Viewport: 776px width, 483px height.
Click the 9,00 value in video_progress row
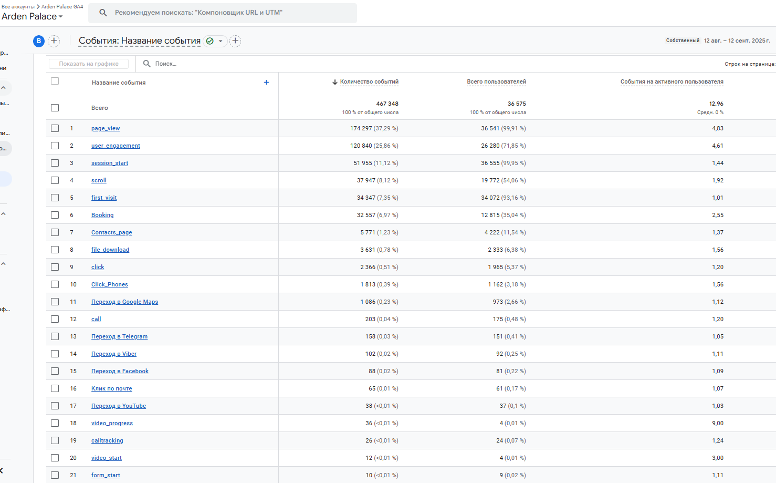tap(718, 423)
